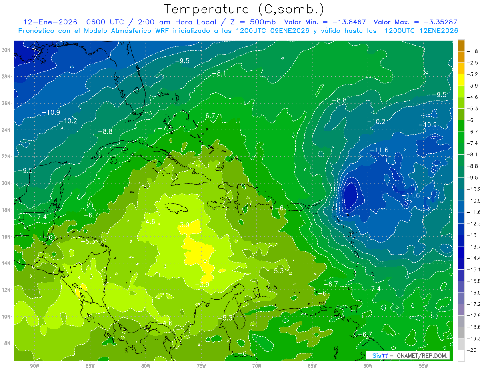Viewport: 480px width, 371px height.
Task: Click the -15.8 colorbar tick label
Action: pyautogui.click(x=473, y=281)
